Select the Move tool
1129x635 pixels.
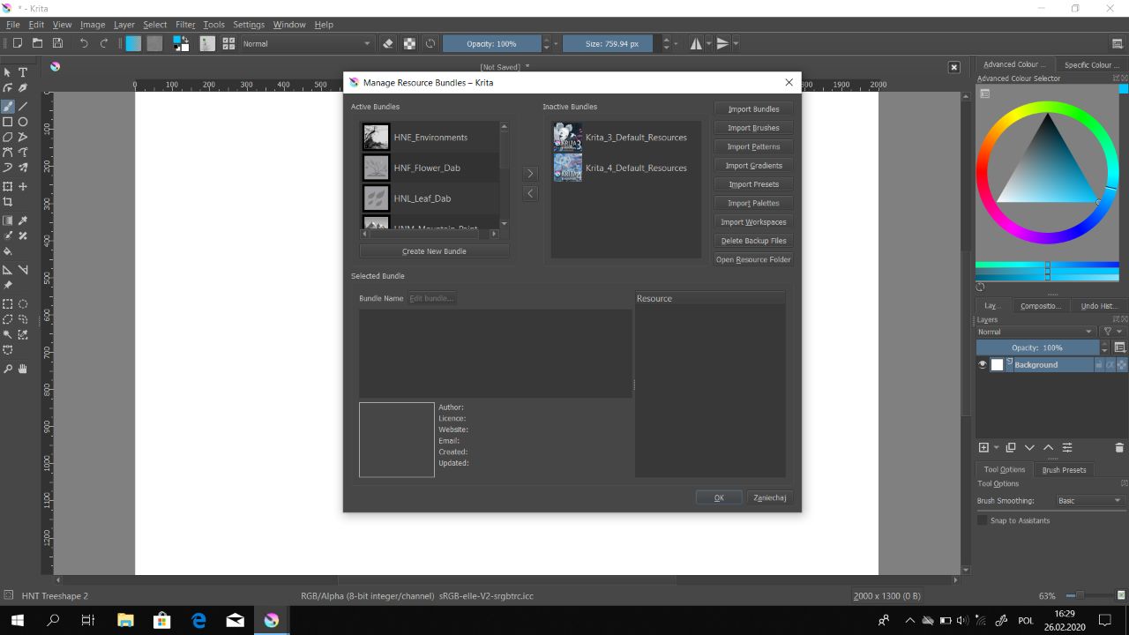(23, 186)
